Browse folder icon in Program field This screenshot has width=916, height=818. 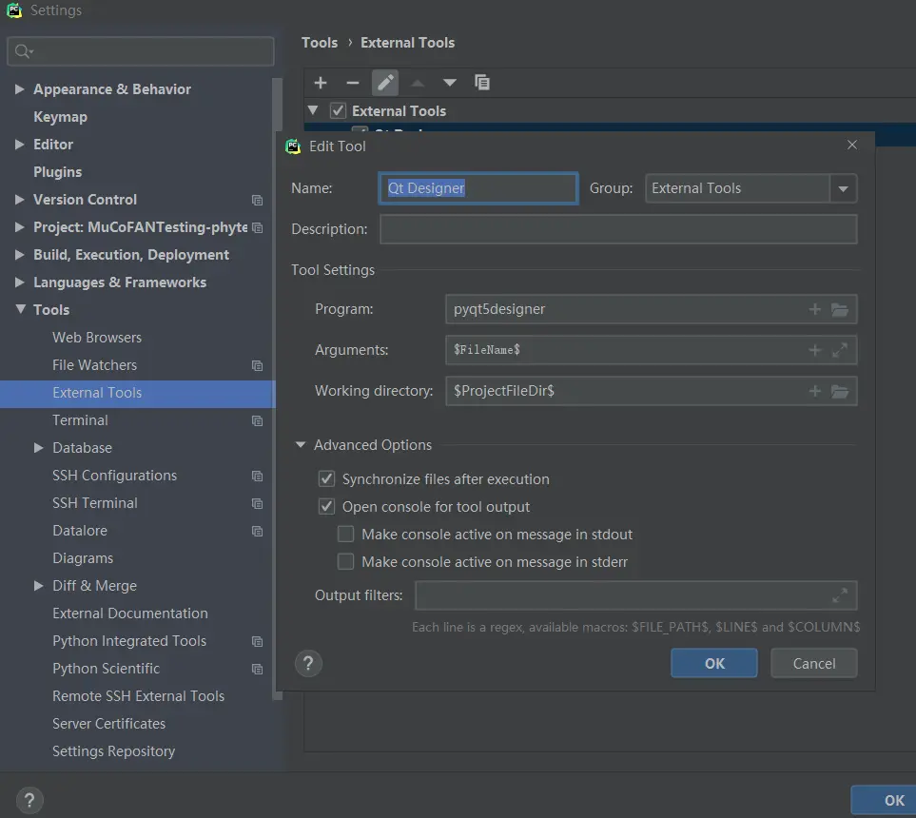(840, 309)
